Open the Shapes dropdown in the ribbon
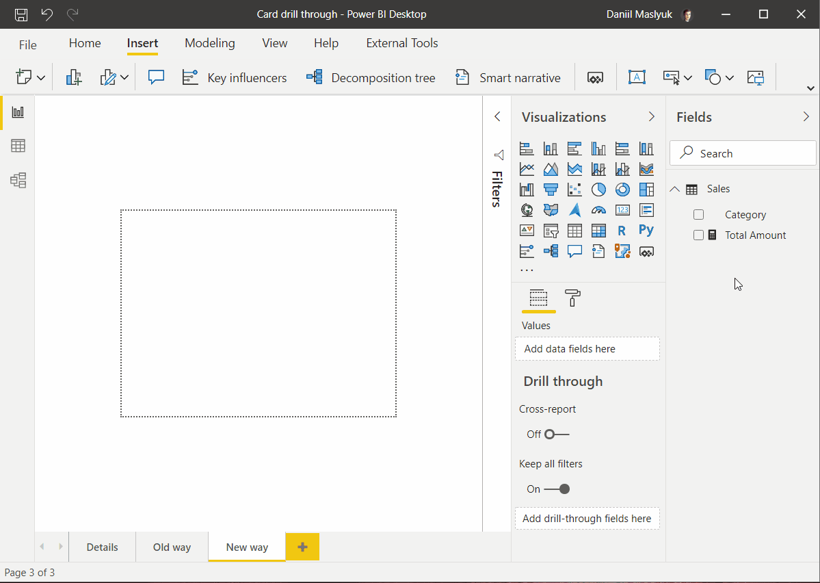Viewport: 820px width, 583px height. [x=730, y=78]
